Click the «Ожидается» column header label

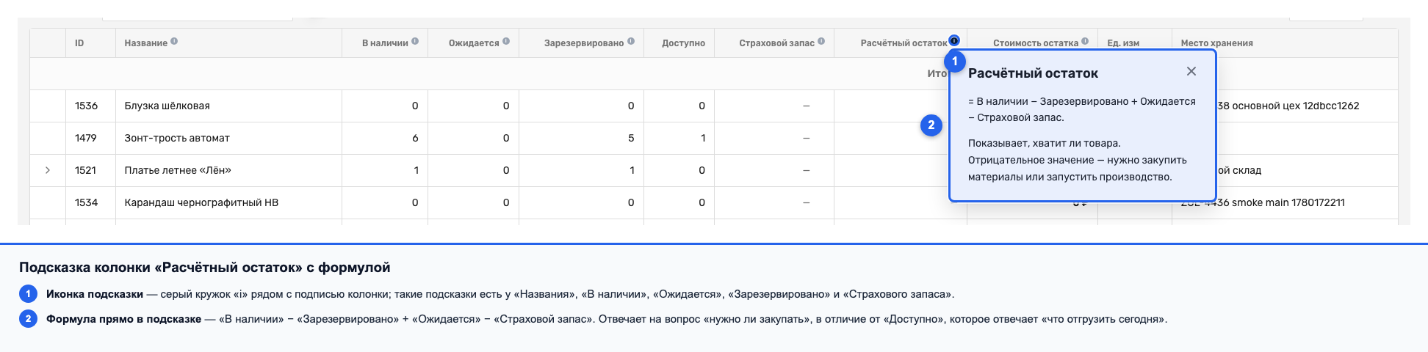(x=474, y=43)
